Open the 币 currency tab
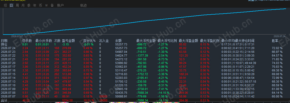 point(41,5)
